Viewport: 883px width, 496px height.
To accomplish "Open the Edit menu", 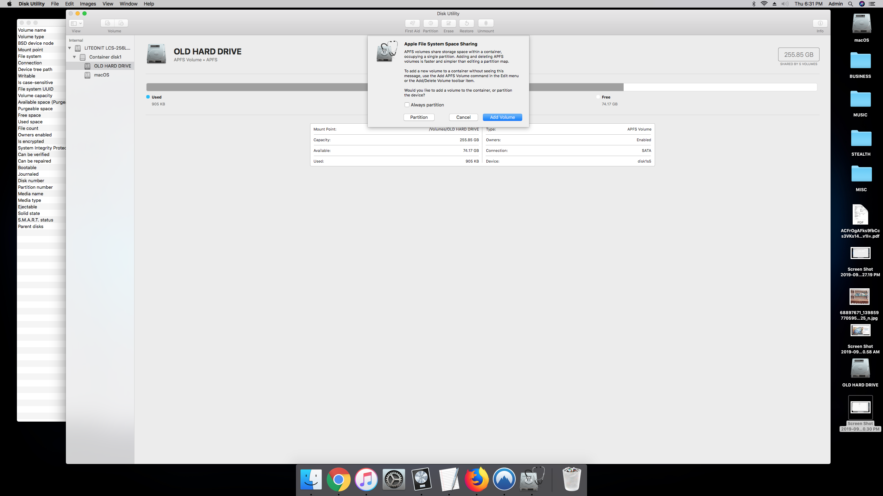I will [69, 4].
